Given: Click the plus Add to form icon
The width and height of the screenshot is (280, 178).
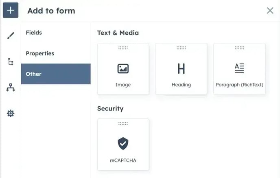Looking at the screenshot, I should (11, 10).
